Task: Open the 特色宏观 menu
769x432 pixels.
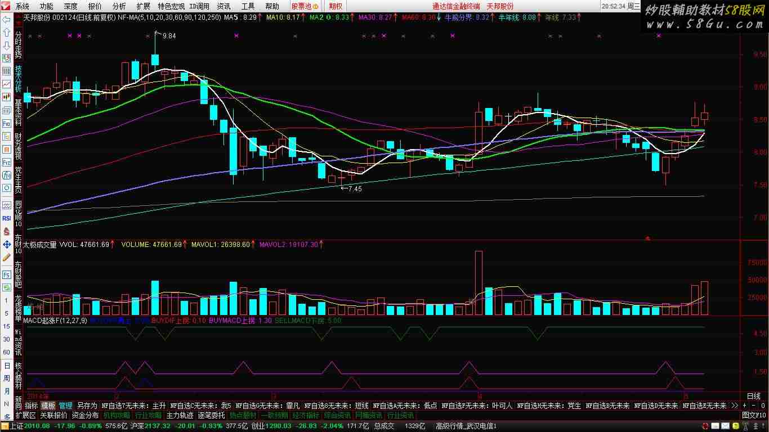Action: [171, 6]
